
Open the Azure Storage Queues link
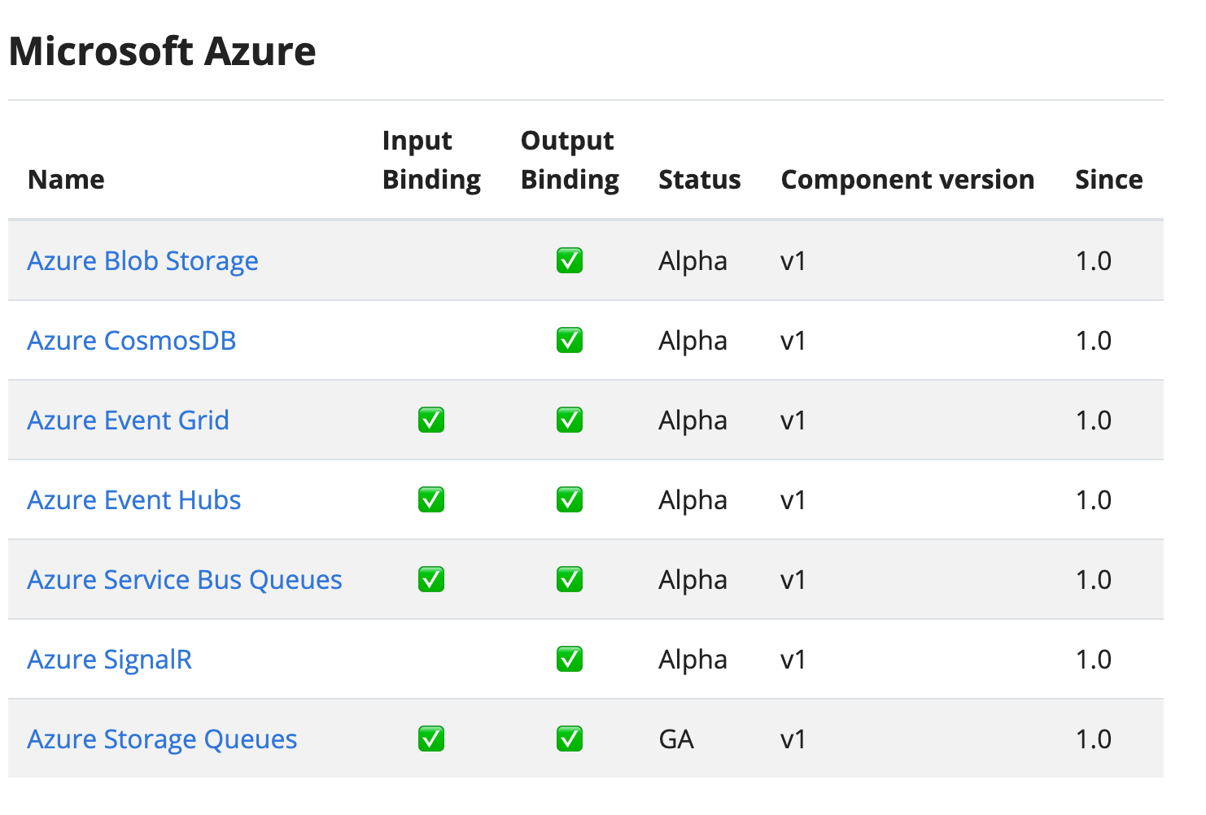[x=162, y=739]
